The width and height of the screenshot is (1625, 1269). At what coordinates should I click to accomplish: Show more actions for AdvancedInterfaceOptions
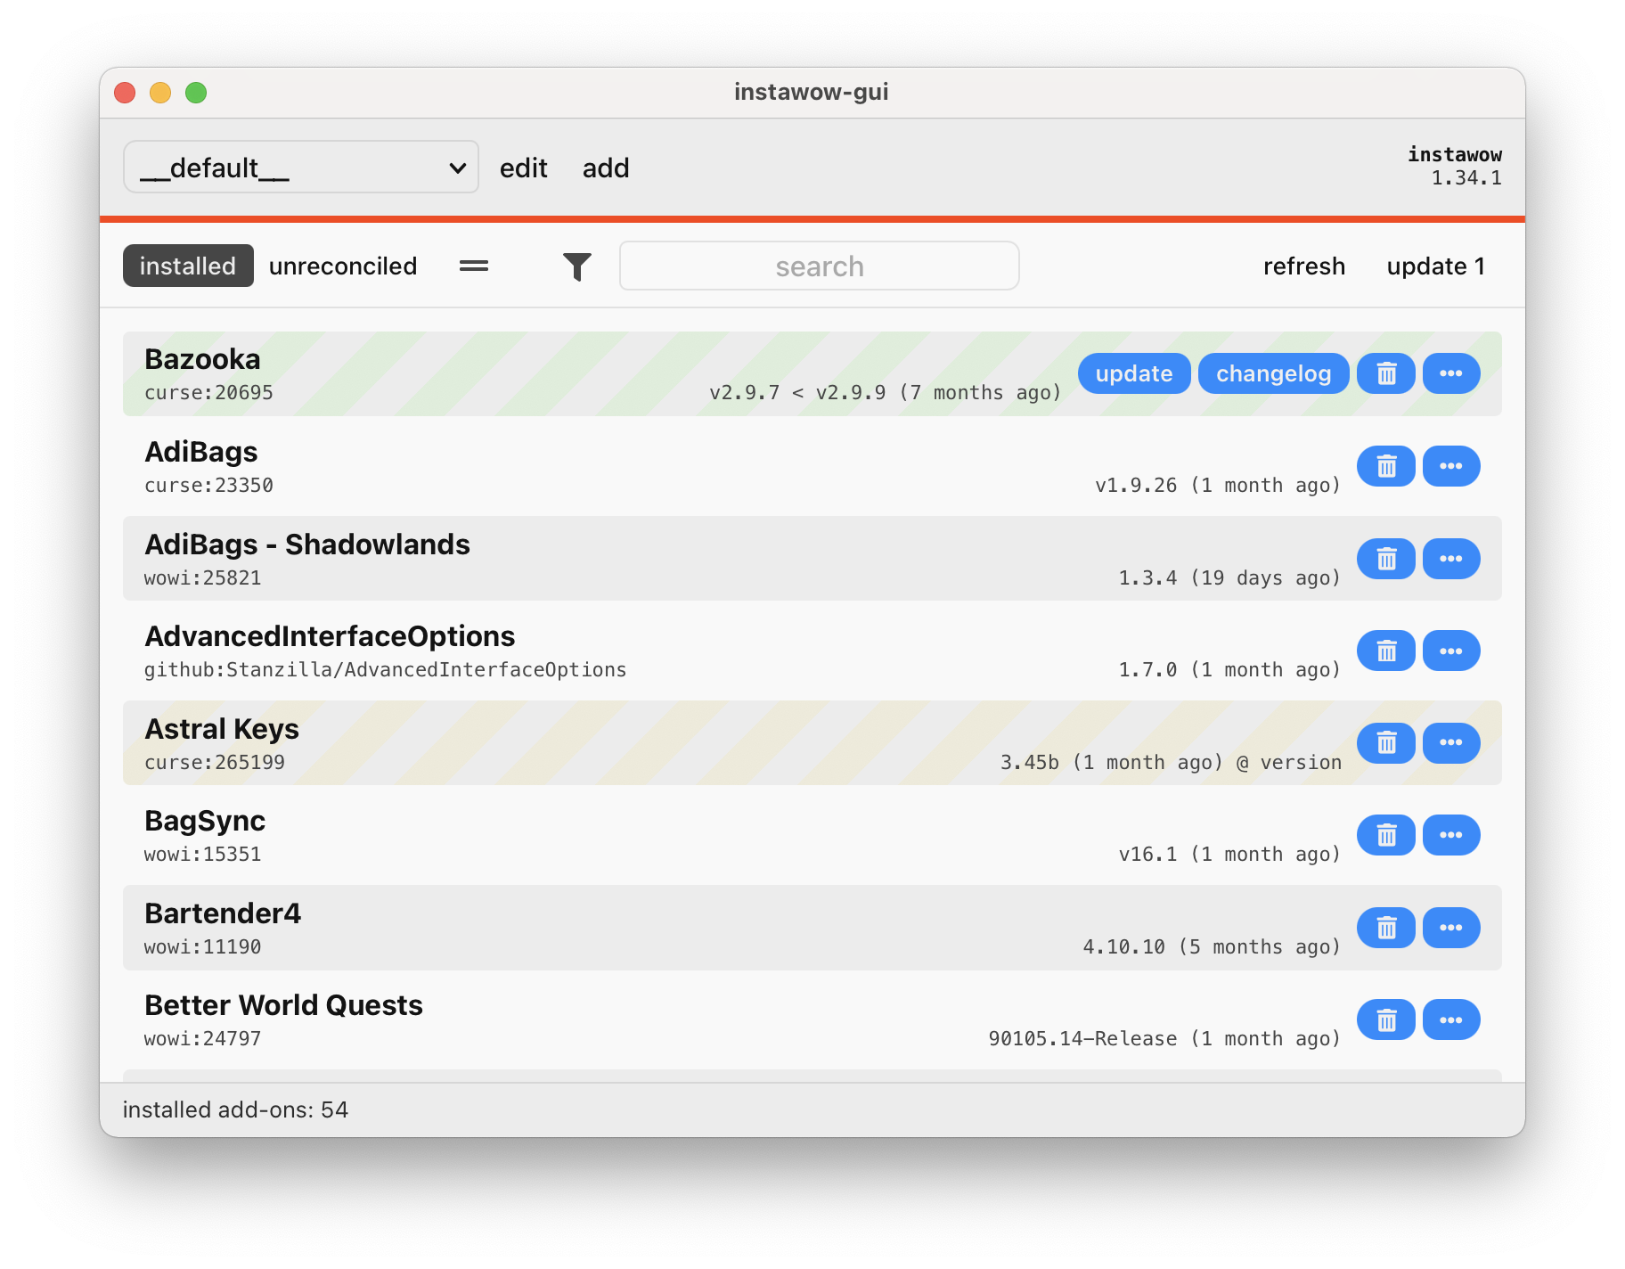[1451, 651]
